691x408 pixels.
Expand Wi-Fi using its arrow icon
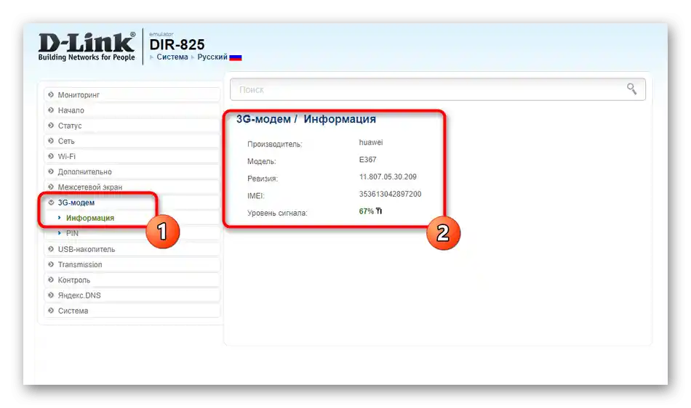click(51, 156)
